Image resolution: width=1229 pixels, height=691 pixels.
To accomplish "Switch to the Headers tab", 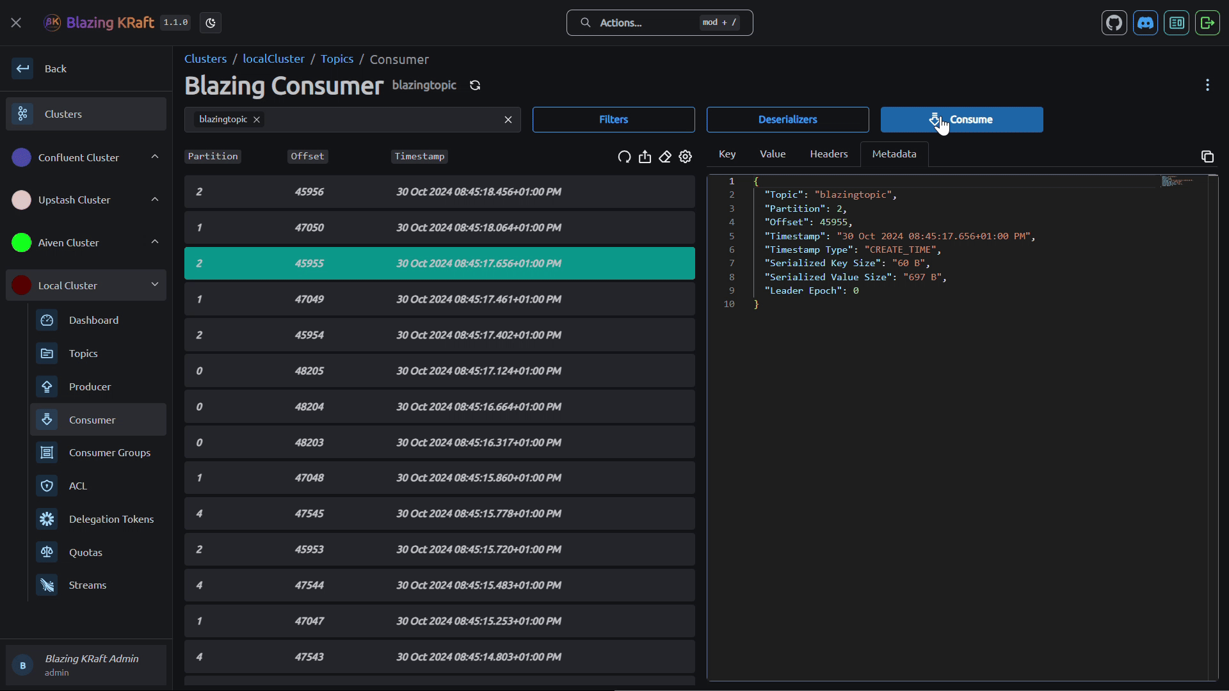I will [x=829, y=154].
